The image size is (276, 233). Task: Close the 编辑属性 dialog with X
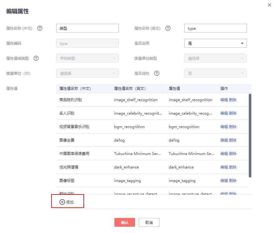[269, 5]
